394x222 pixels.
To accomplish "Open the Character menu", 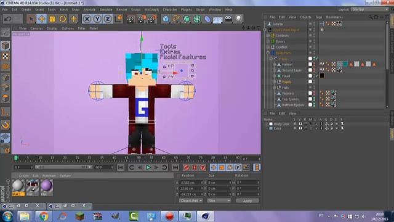I will [170, 10].
